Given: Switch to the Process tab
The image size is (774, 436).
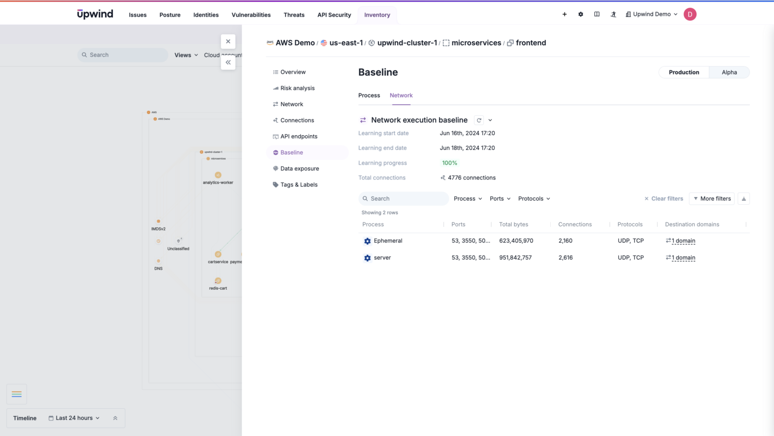Looking at the screenshot, I should pyautogui.click(x=369, y=95).
